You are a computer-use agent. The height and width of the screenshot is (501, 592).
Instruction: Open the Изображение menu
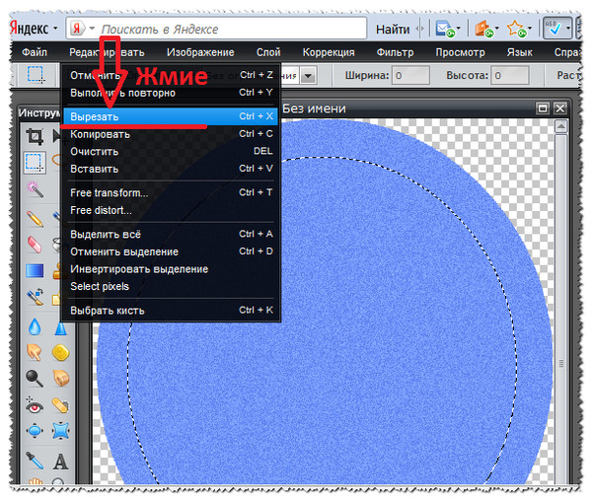coord(200,52)
